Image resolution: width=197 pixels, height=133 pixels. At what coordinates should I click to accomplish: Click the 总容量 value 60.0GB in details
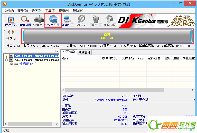point(123,117)
